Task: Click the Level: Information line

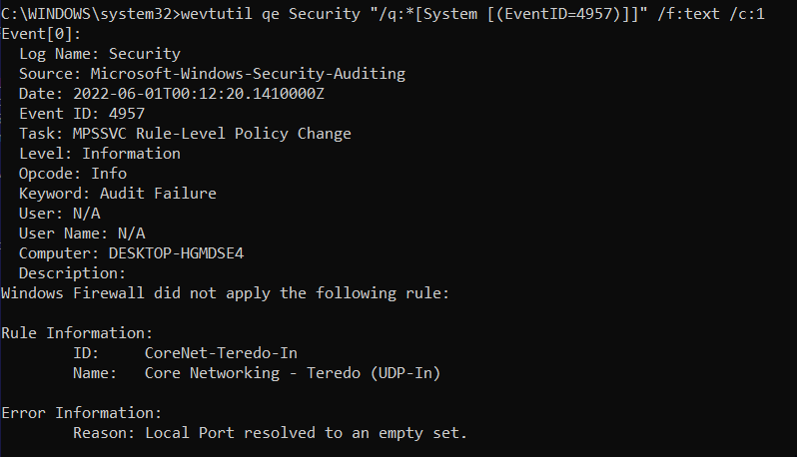Action: 100,154
